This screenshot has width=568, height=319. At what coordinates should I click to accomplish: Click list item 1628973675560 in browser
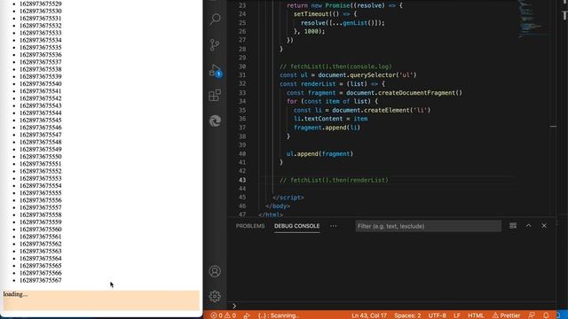[x=40, y=230]
